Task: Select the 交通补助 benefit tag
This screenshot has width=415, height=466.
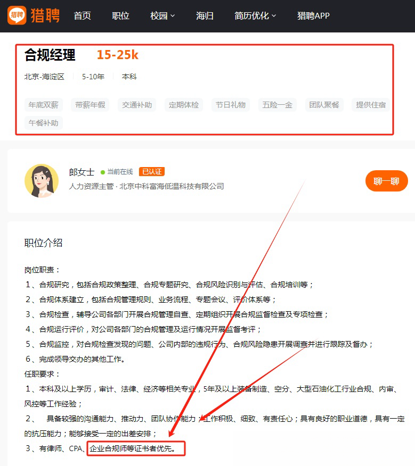Action: coord(137,105)
